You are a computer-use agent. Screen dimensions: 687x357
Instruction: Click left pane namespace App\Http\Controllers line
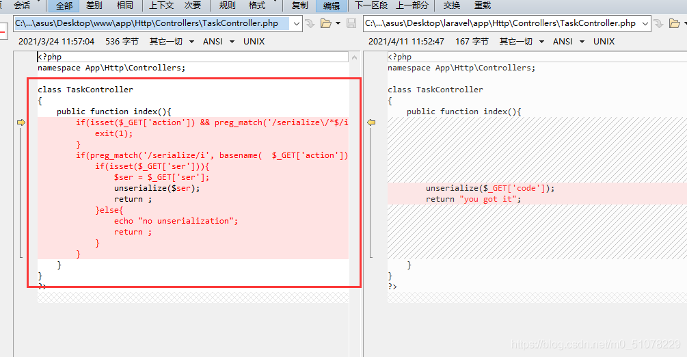[x=111, y=68]
